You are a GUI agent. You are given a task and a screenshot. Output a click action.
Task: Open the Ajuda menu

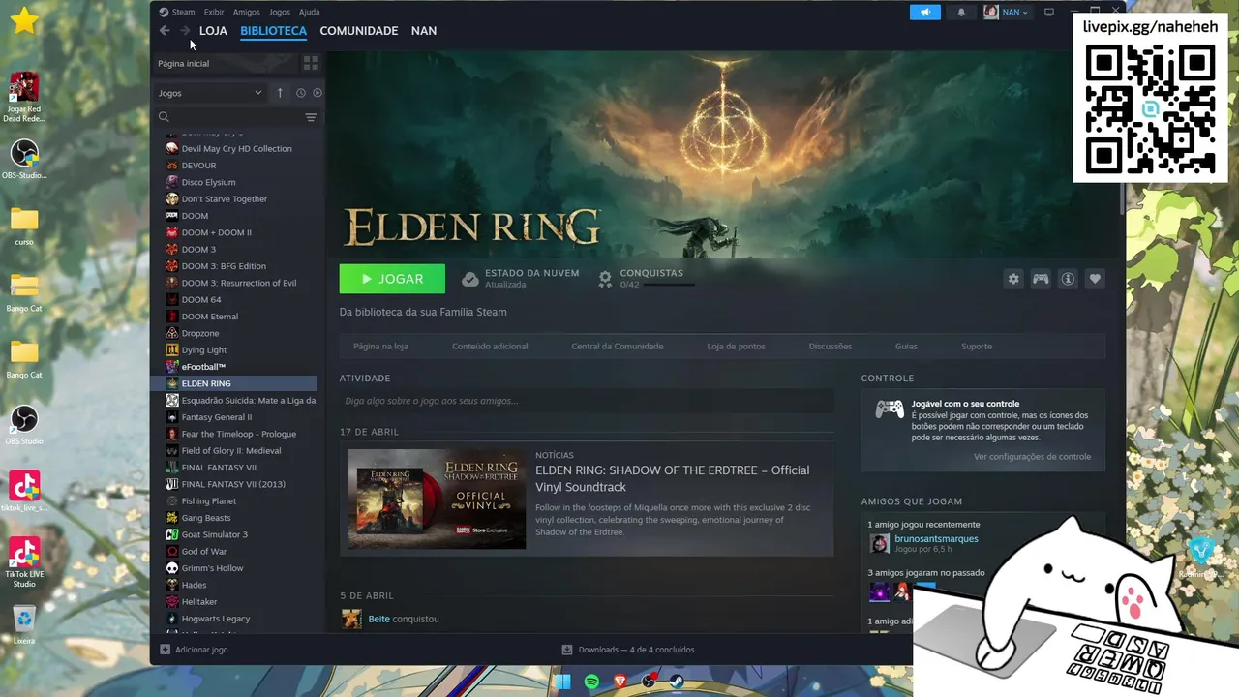(x=309, y=12)
